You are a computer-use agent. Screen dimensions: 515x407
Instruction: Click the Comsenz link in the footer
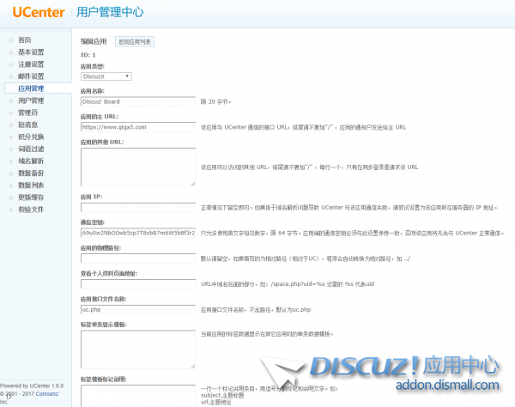47,394
